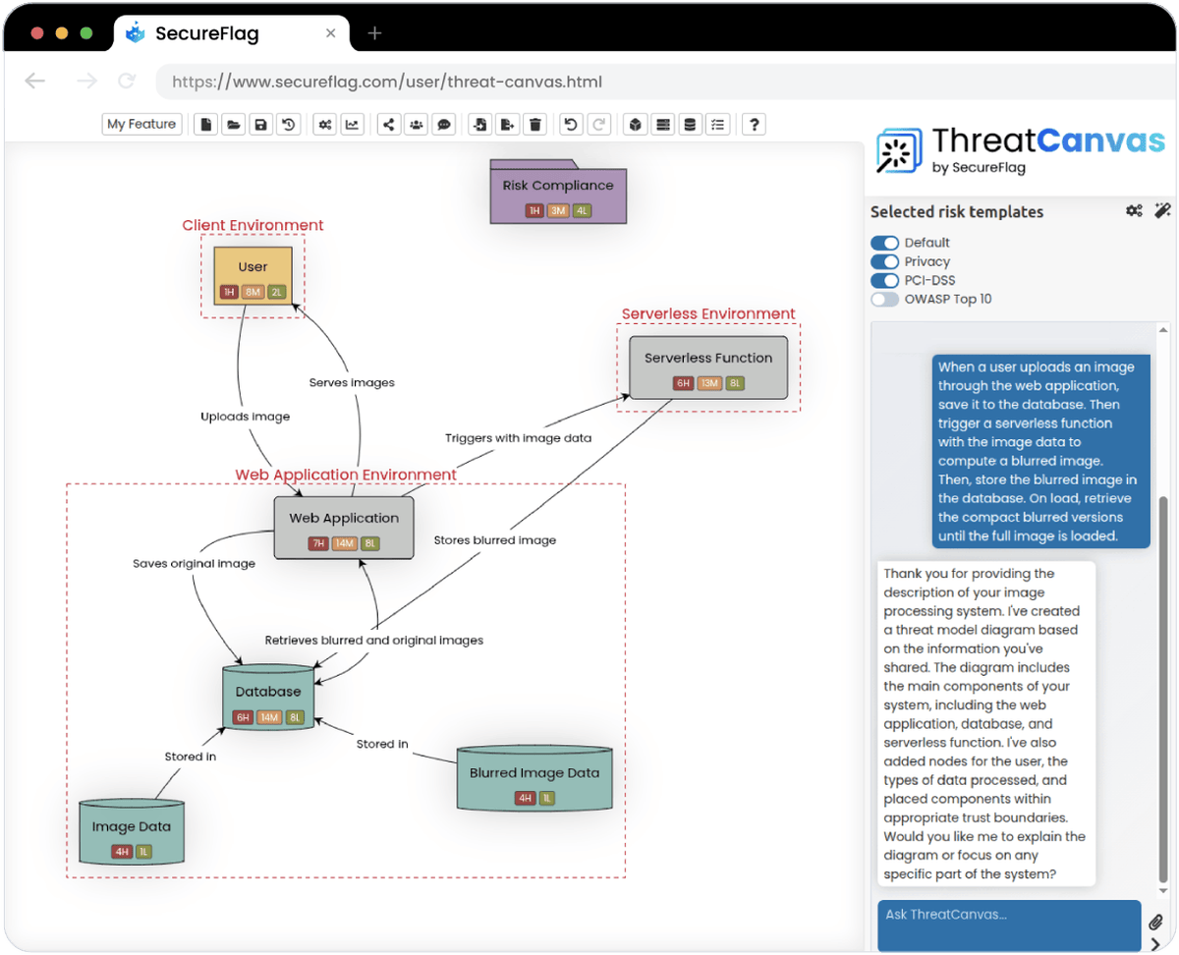Toggle the Privacy risk template

coord(885,261)
